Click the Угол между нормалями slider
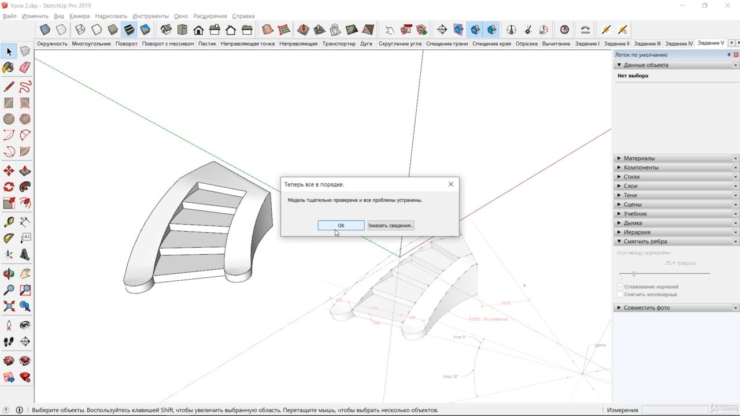Screen dimensions: 740x416 point(665,274)
